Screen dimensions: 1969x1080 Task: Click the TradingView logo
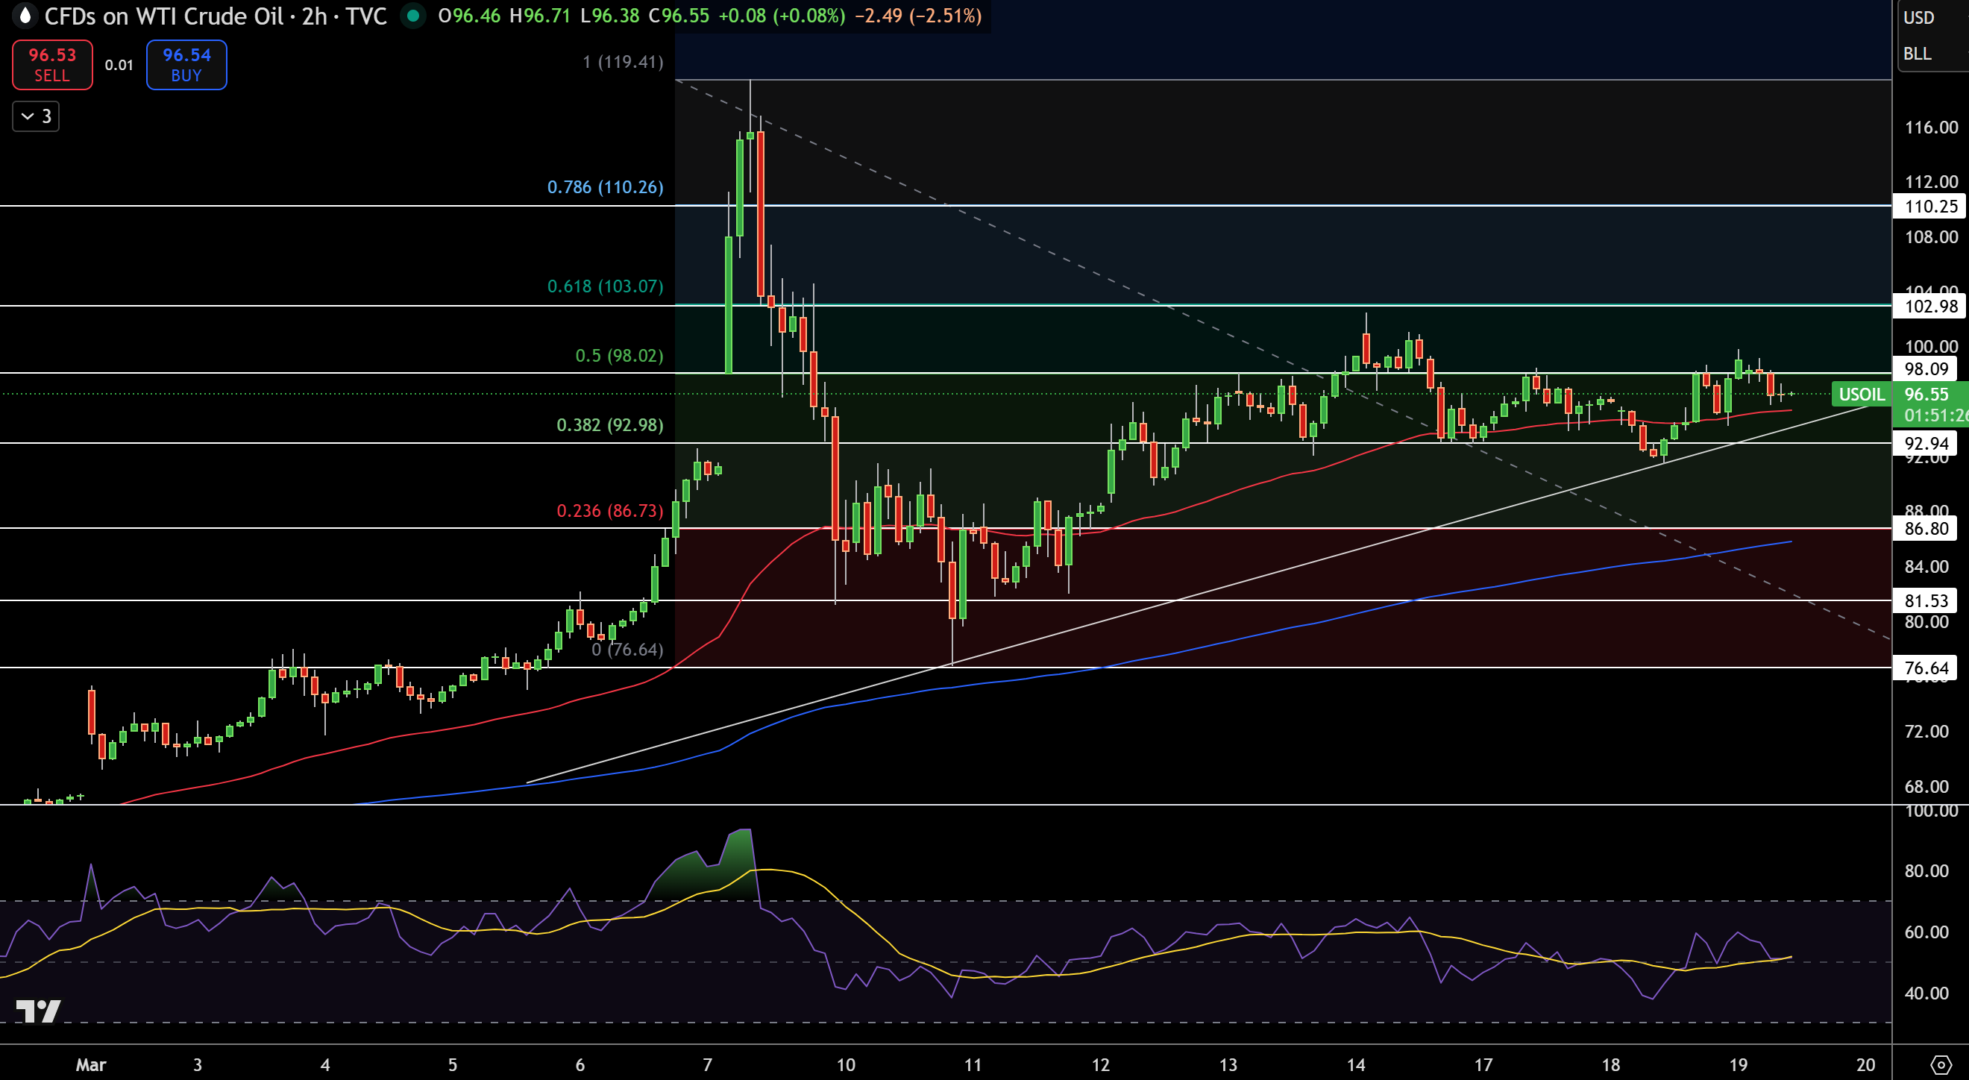[37, 1011]
